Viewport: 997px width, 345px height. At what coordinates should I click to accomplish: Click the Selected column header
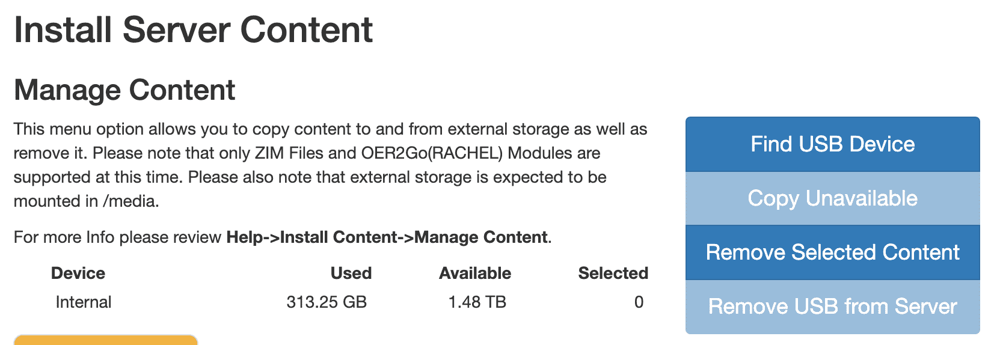coord(613,273)
